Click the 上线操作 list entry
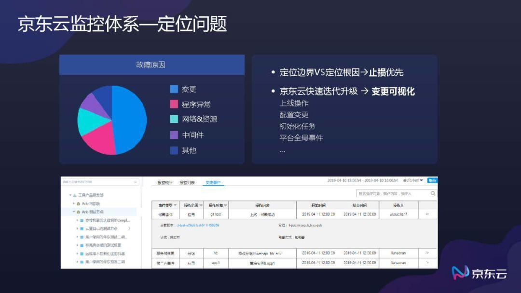Image resolution: width=521 pixels, height=293 pixels. (294, 103)
